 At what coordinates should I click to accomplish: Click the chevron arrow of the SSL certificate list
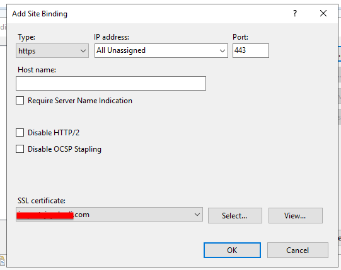pyautogui.click(x=197, y=215)
